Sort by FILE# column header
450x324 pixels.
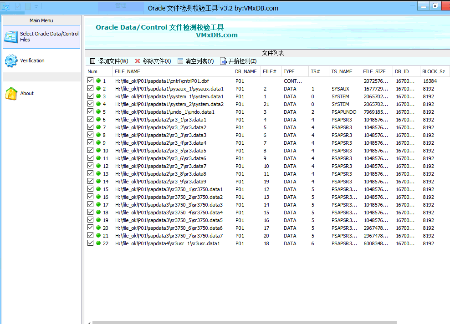271,71
